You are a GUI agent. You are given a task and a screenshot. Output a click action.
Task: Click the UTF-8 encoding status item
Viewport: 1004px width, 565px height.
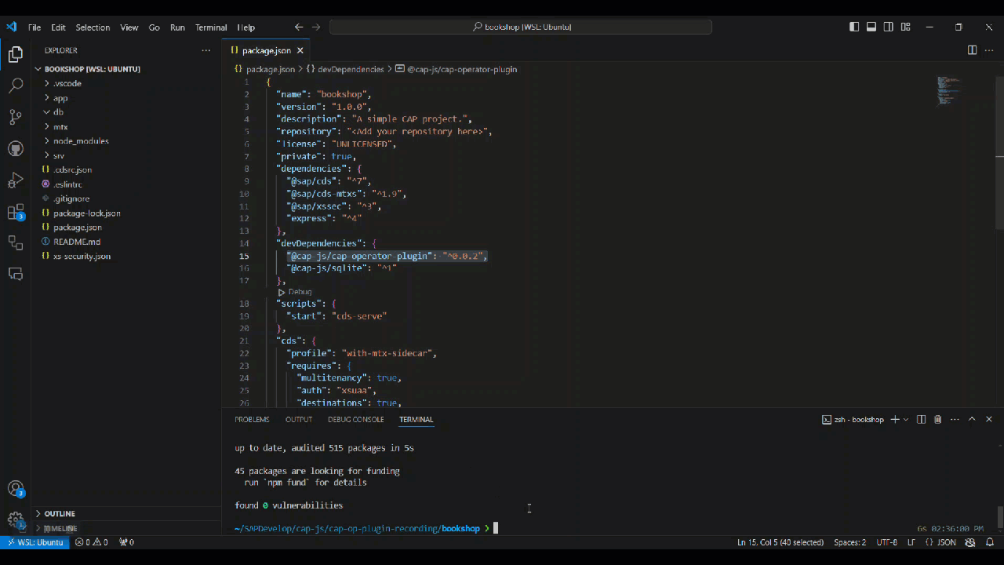(886, 542)
